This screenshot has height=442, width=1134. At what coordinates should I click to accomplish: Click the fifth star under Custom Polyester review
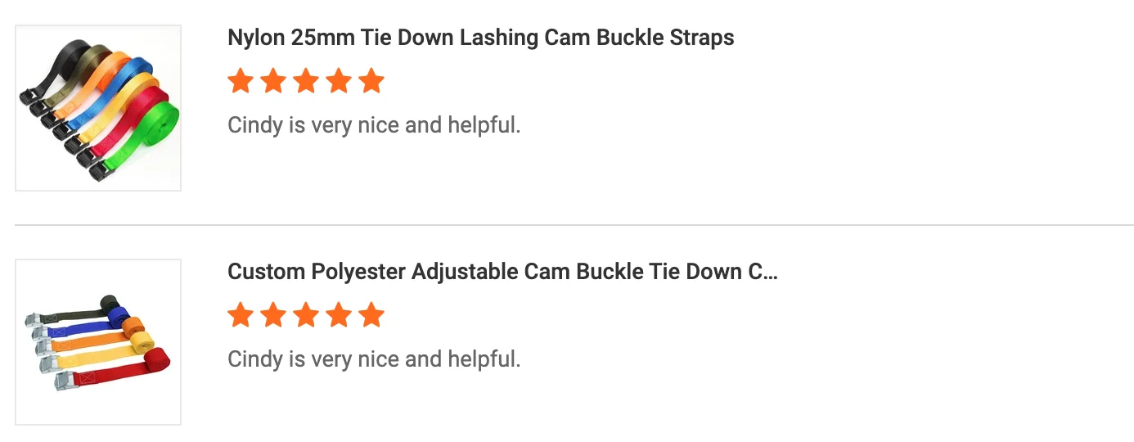point(371,315)
